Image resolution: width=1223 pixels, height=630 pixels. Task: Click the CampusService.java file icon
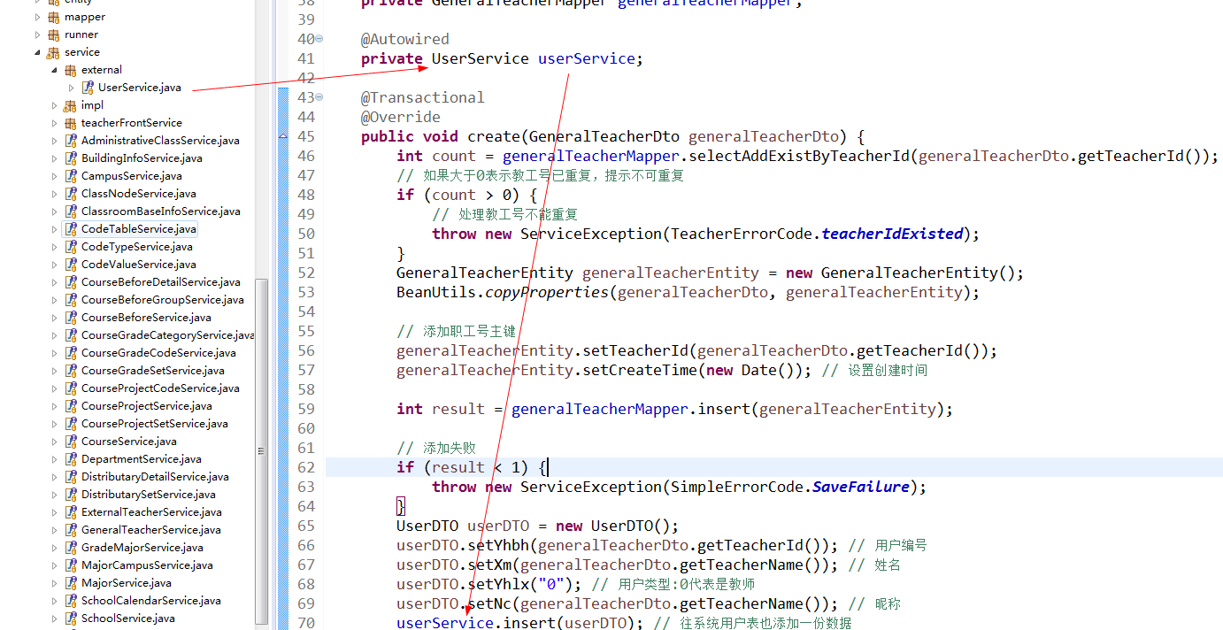pyautogui.click(x=71, y=176)
